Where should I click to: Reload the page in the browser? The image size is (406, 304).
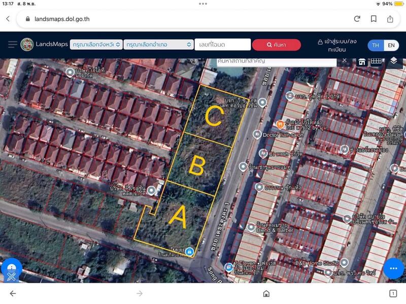(357, 19)
